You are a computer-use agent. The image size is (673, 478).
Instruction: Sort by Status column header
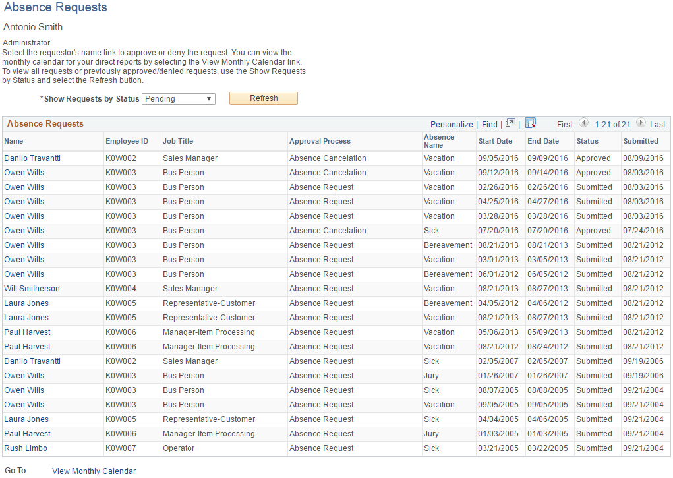587,141
